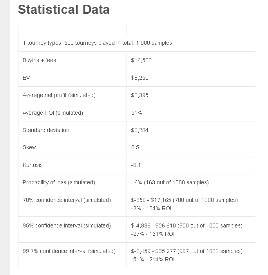Image resolution: width=268 pixels, height=275 pixels.
Task: Select the EV row label
Action: pyautogui.click(x=26, y=78)
